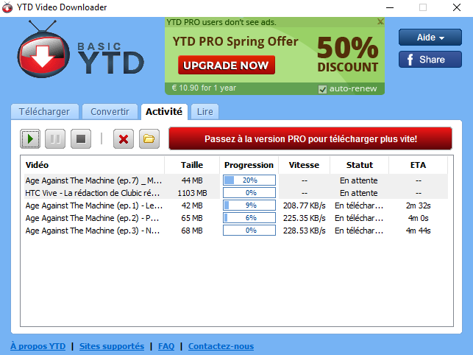This screenshot has height=355, width=473.
Task: Click the 9% progress bar
Action: point(249,205)
